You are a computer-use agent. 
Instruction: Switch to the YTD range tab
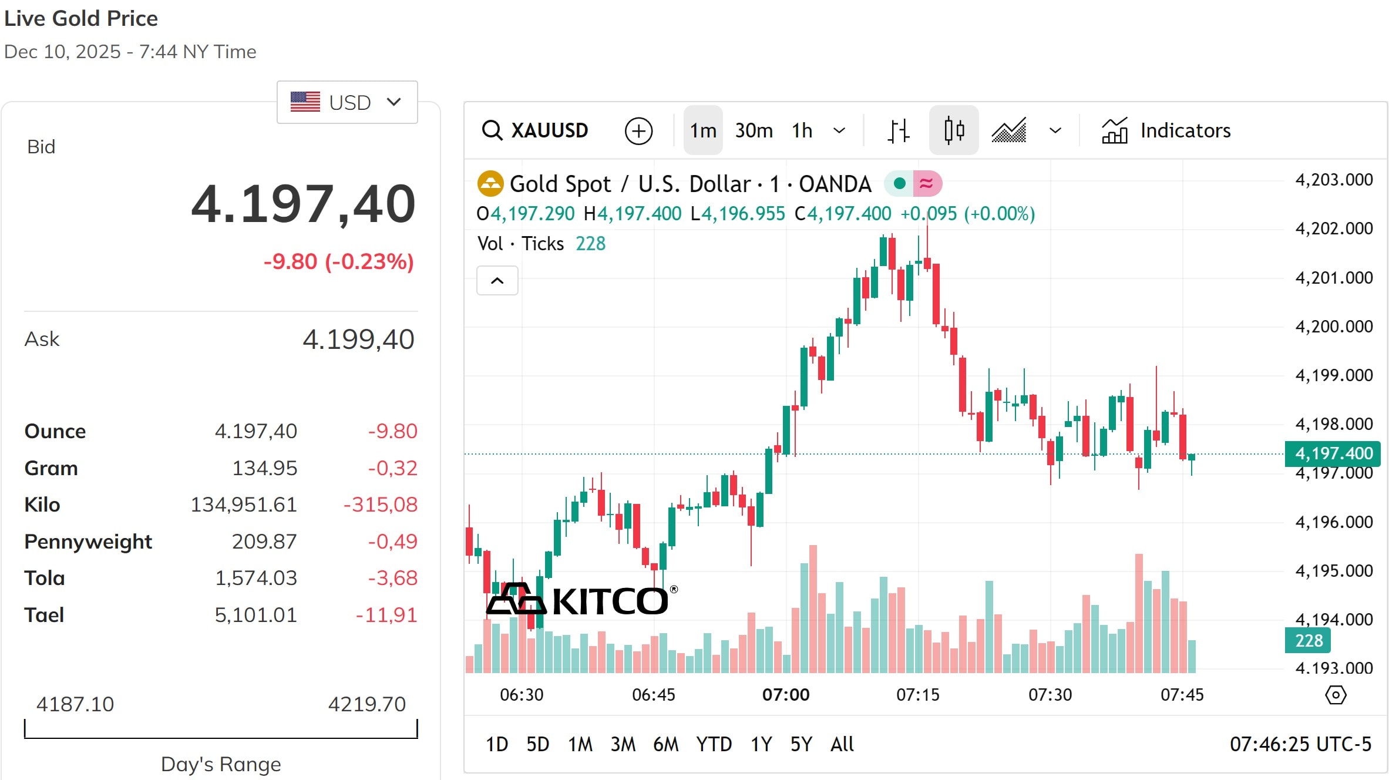click(713, 744)
